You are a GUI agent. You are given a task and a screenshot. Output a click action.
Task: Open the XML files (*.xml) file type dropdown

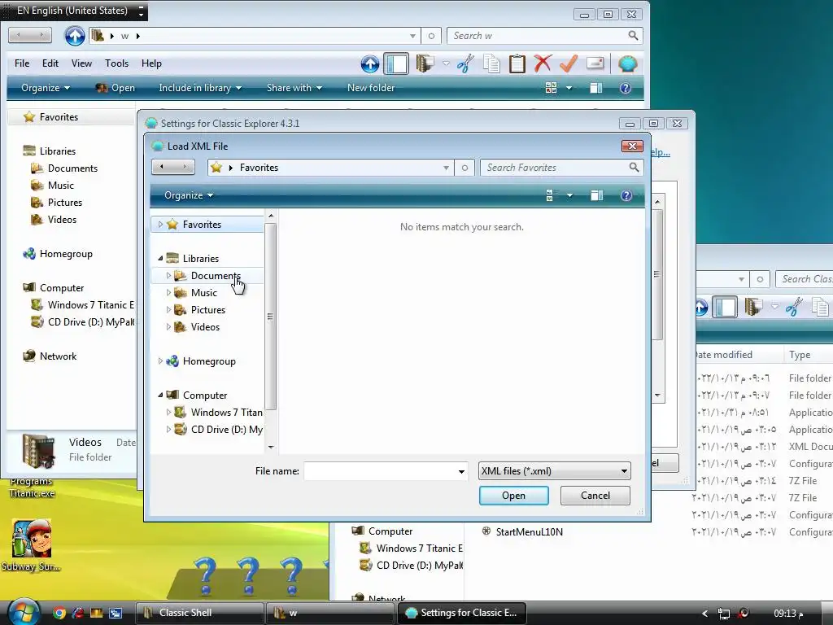click(x=624, y=471)
